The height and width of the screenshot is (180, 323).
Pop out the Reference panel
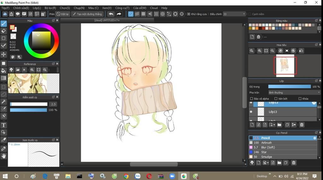(x=53, y=64)
